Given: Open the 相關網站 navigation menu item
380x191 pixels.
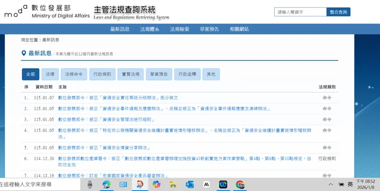Looking at the screenshot, I should click(239, 29).
